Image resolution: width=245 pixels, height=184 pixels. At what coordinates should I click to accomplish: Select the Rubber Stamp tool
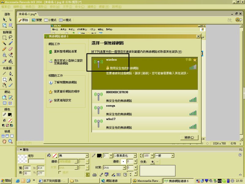[10, 55]
